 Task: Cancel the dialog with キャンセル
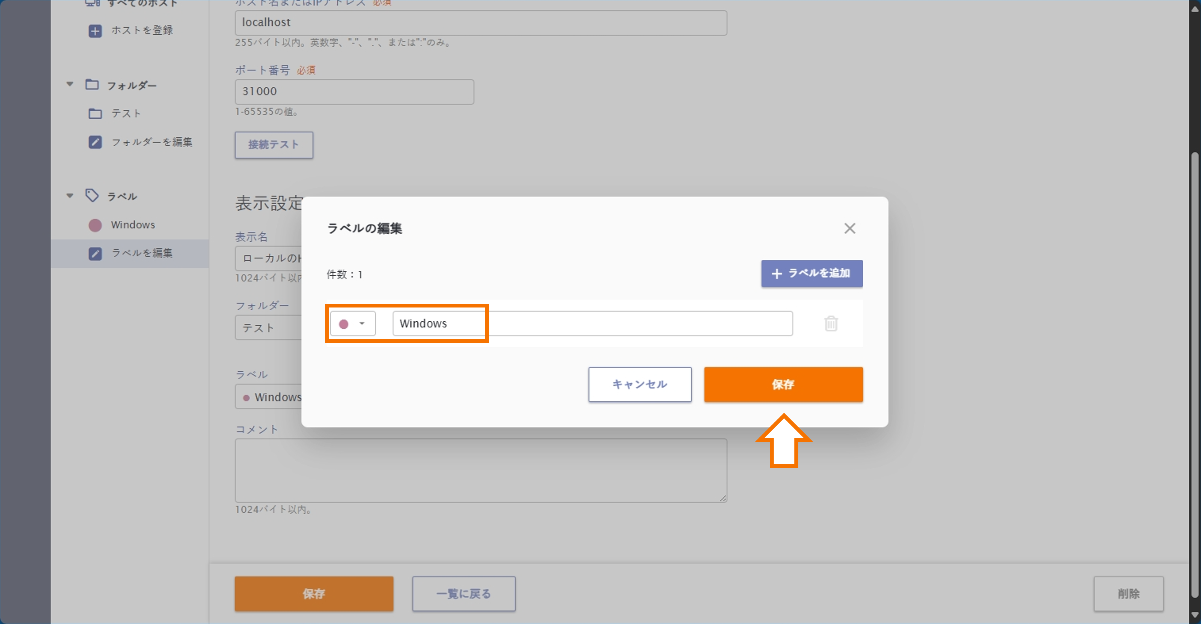pyautogui.click(x=640, y=384)
